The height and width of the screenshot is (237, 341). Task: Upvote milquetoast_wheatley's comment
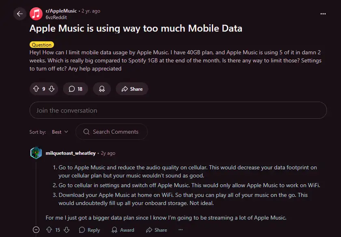[49, 230]
